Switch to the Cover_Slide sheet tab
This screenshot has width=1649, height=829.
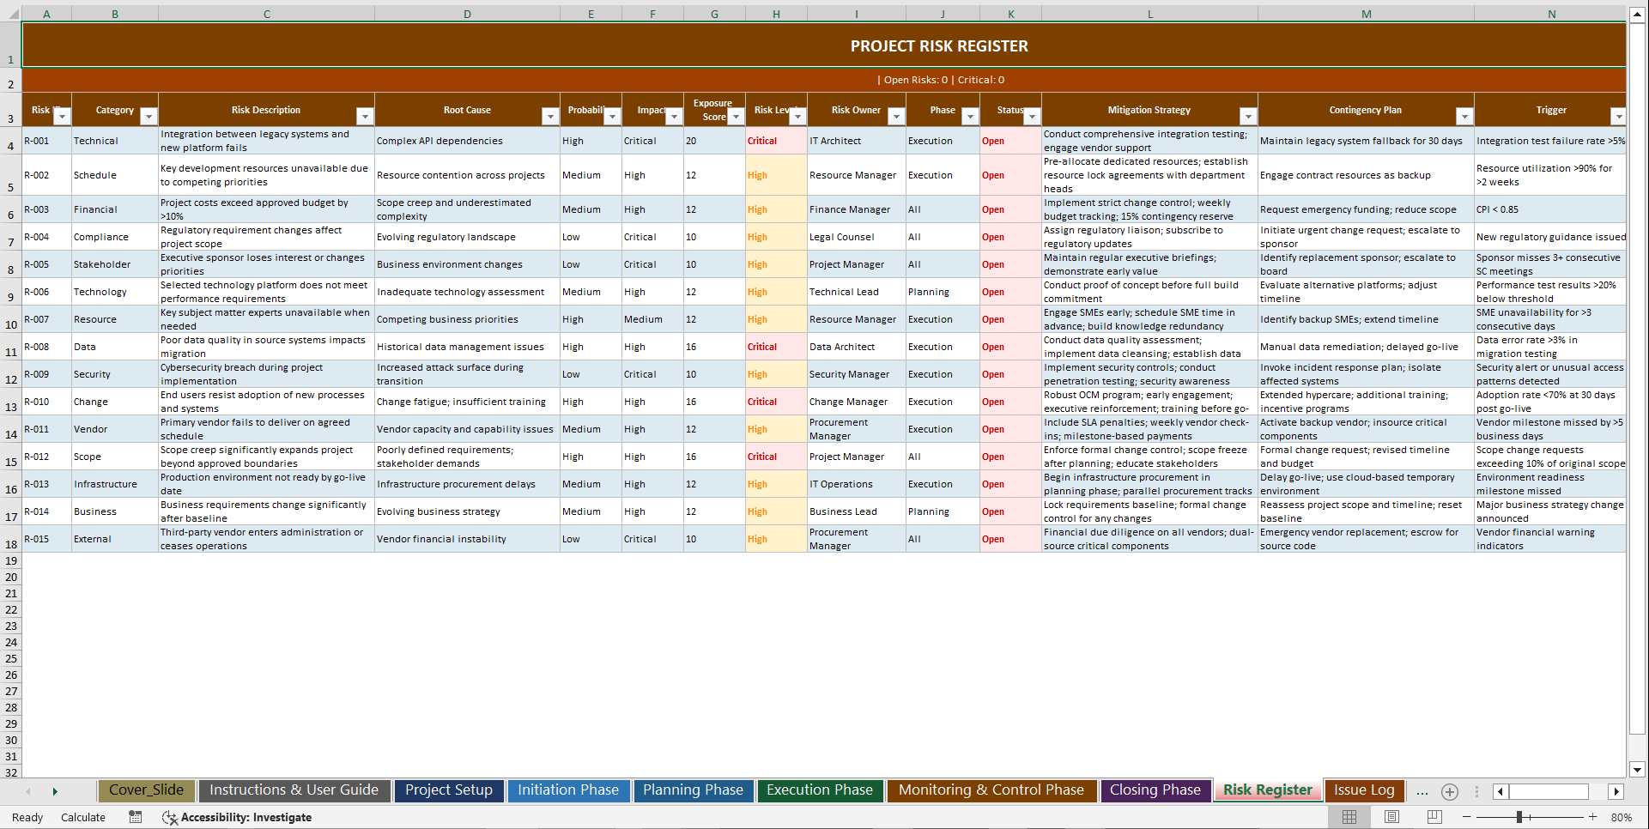pos(146,790)
